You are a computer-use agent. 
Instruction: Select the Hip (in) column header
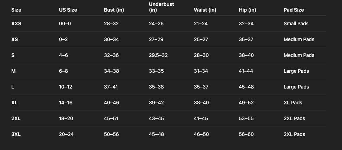click(x=247, y=10)
